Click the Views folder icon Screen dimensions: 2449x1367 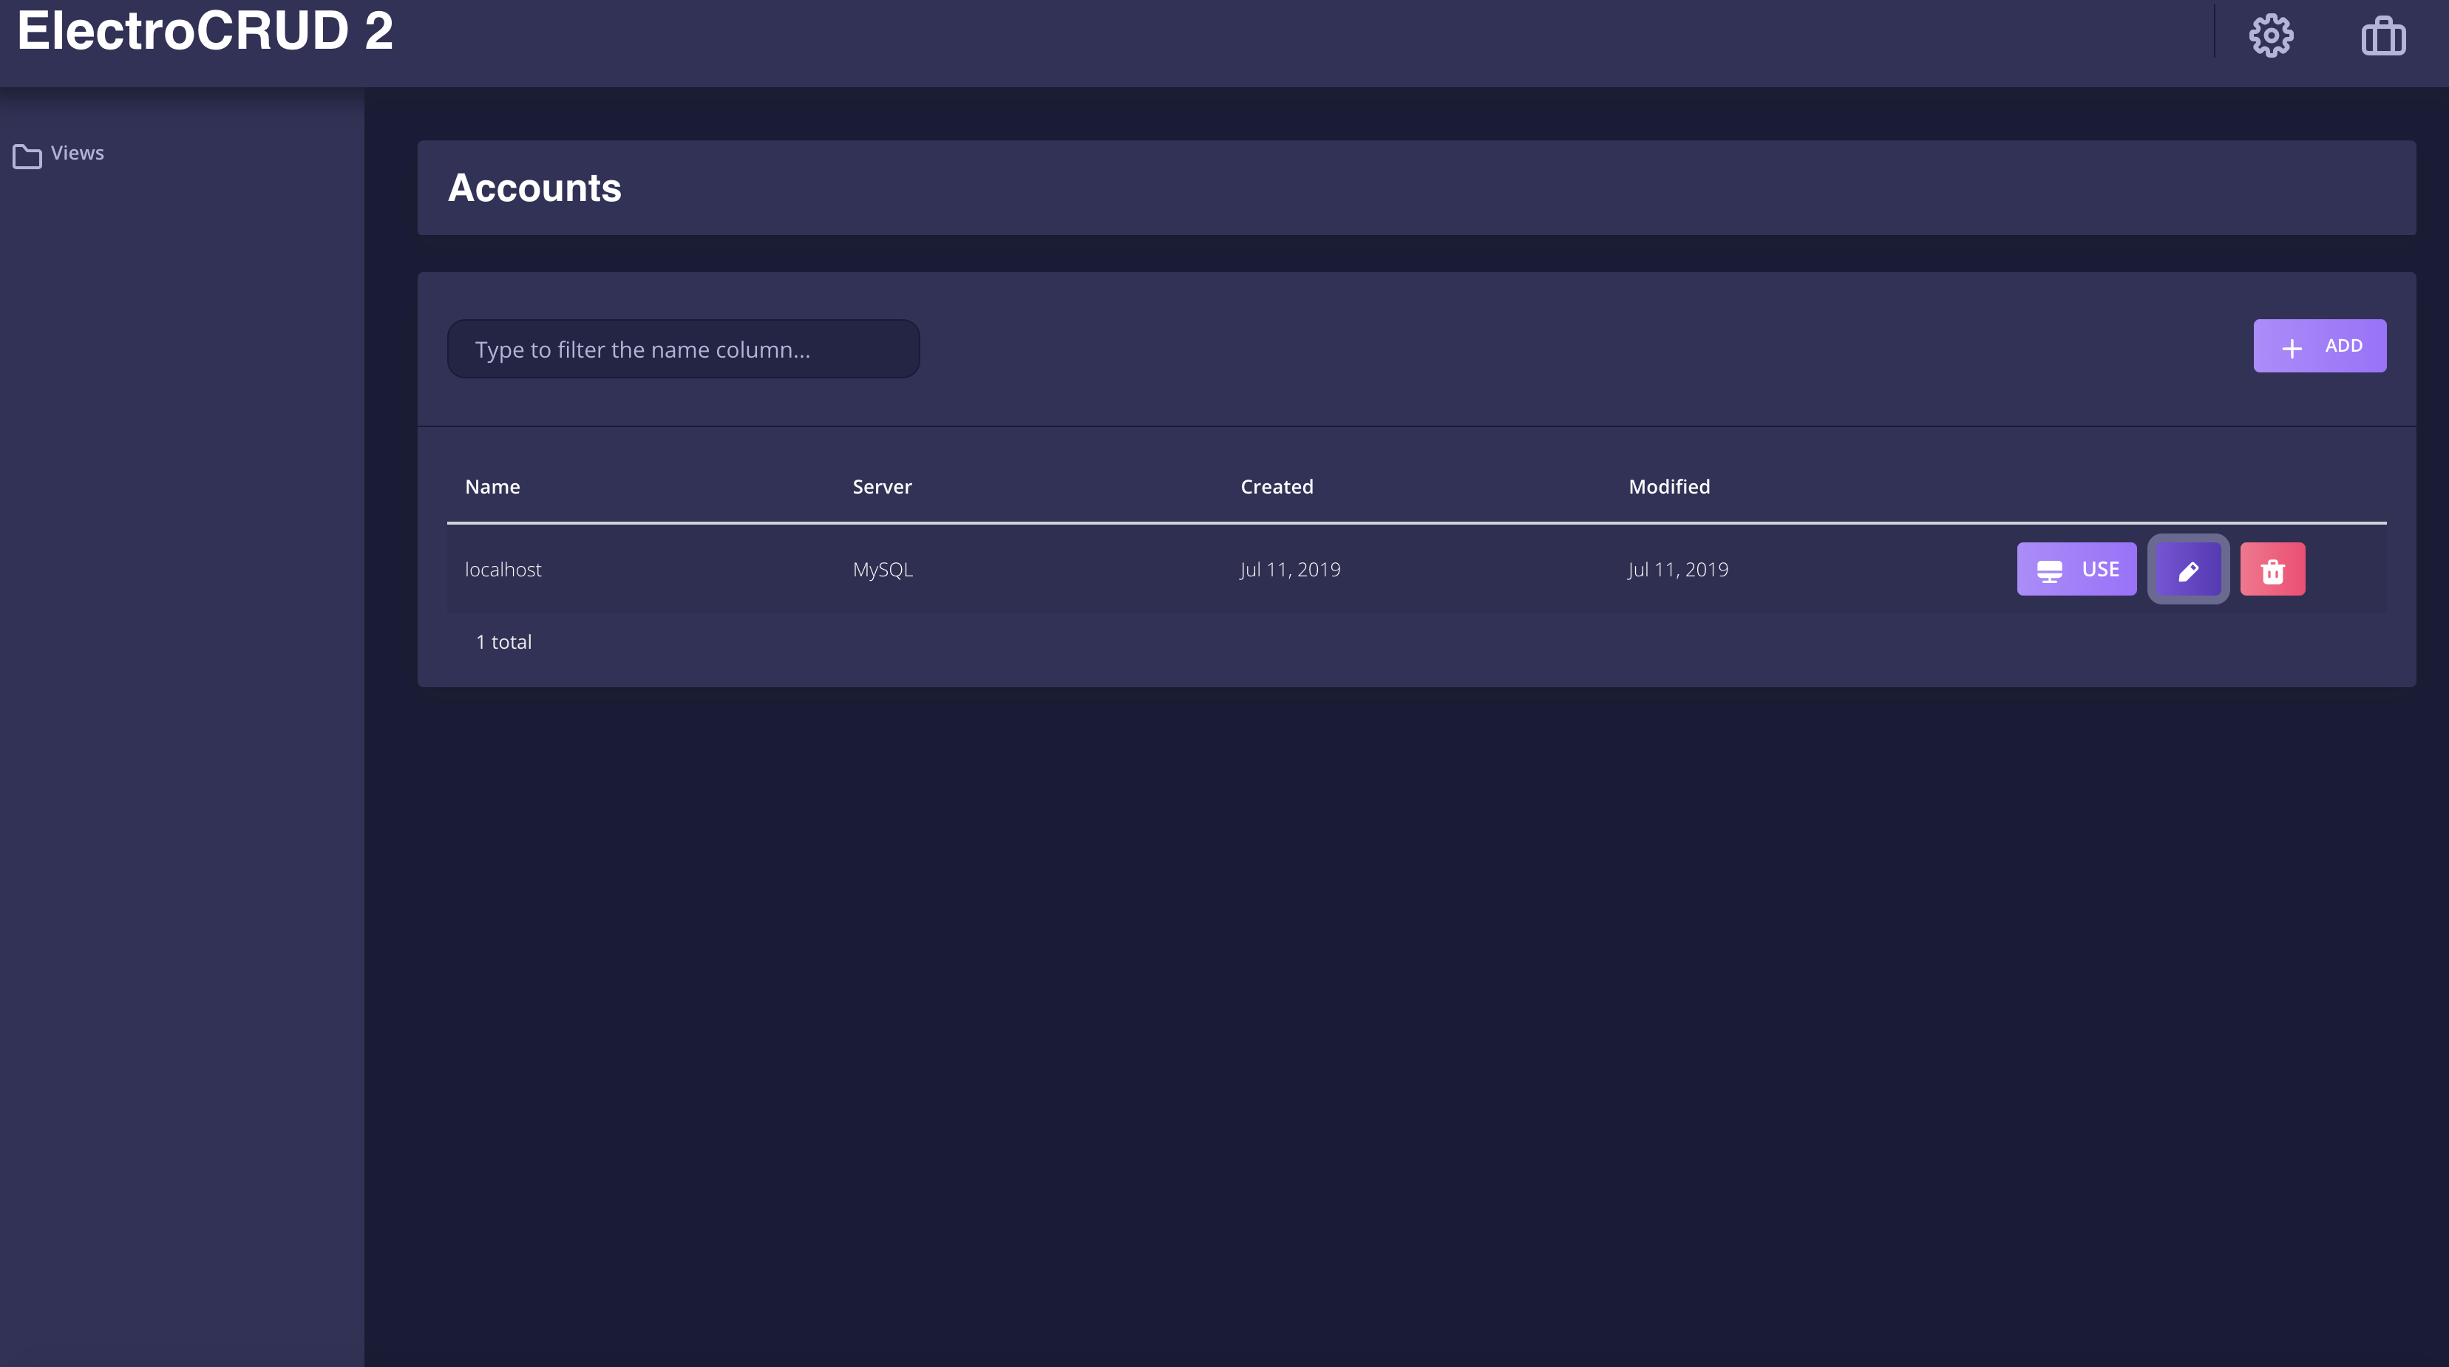(27, 155)
